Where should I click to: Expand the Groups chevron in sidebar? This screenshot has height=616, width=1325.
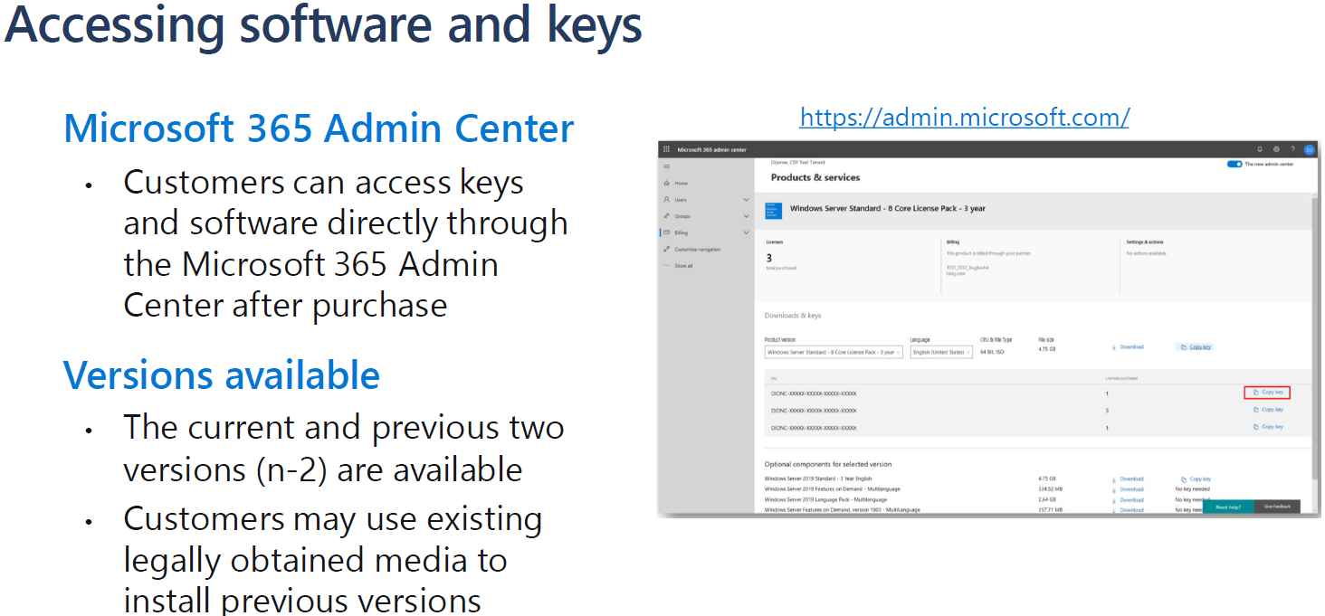point(746,216)
